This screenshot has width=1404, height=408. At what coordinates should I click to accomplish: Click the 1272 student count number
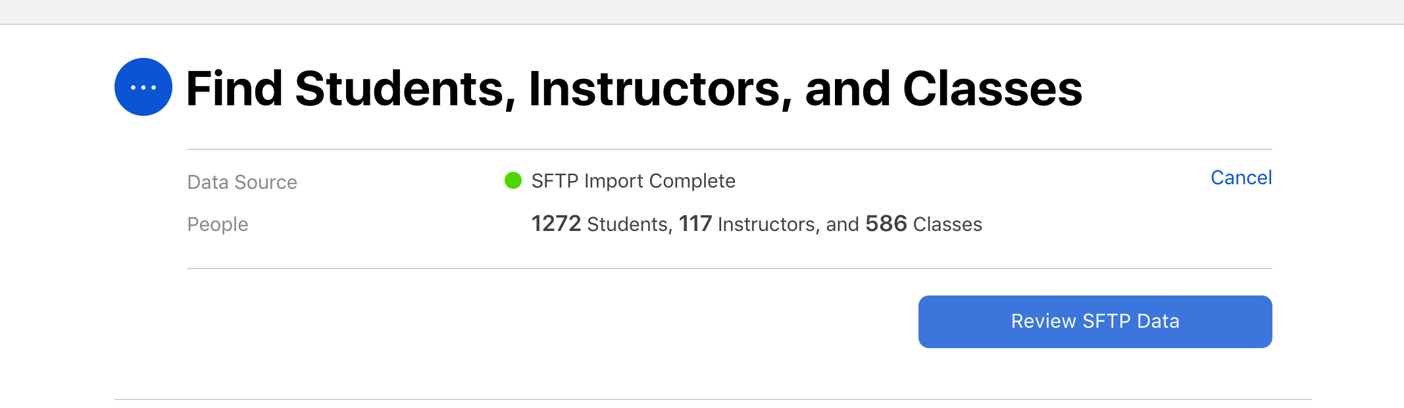click(x=556, y=224)
